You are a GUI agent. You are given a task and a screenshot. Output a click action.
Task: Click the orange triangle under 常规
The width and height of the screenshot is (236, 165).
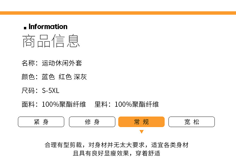pos(142,132)
